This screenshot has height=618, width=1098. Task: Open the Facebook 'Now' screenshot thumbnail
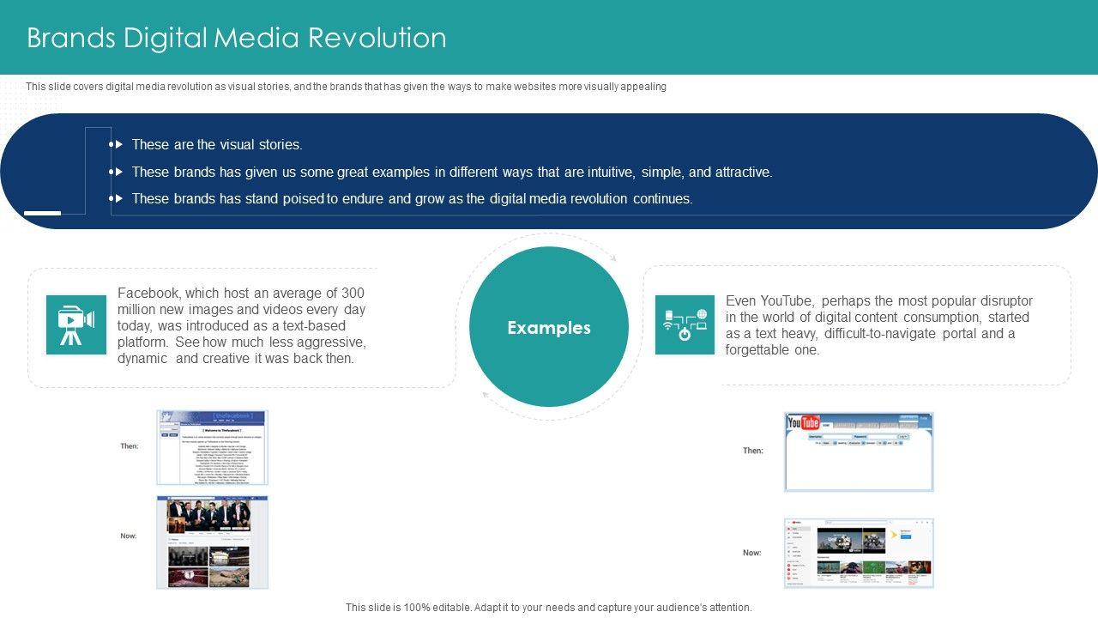(212, 542)
